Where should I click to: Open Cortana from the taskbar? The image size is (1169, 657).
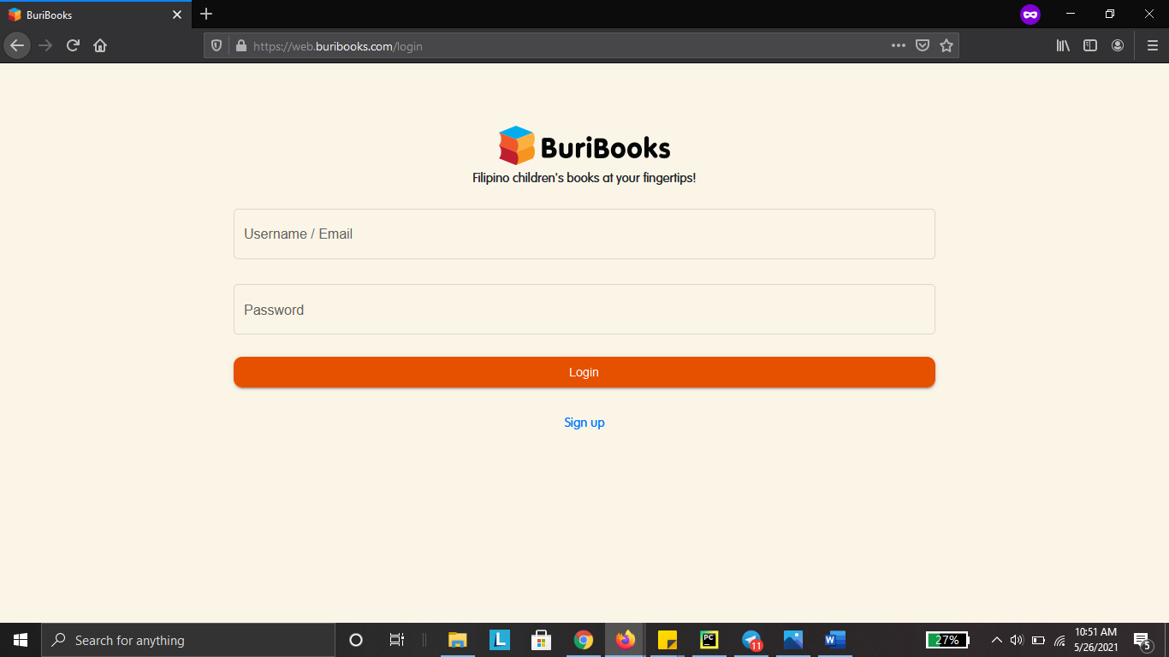pos(356,640)
